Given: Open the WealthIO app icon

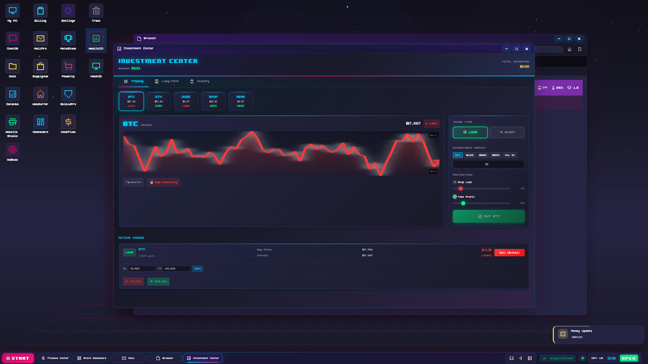Looking at the screenshot, I should click(96, 40).
